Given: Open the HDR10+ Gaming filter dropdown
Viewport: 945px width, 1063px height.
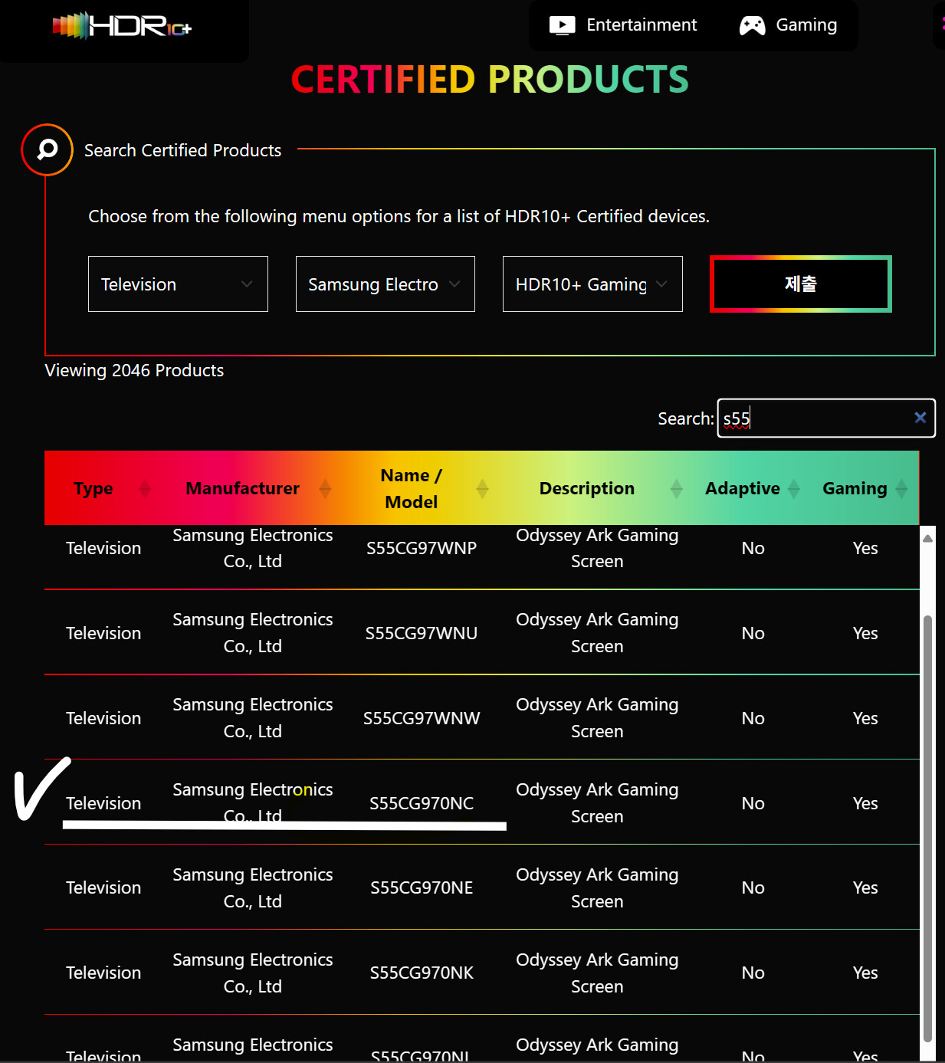Looking at the screenshot, I should (592, 284).
